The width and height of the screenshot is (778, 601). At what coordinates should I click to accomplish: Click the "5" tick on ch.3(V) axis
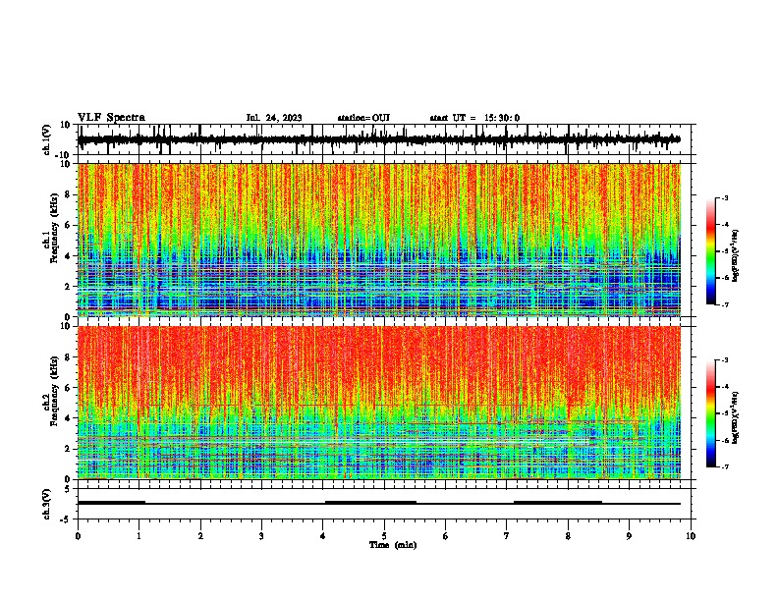[x=68, y=489]
